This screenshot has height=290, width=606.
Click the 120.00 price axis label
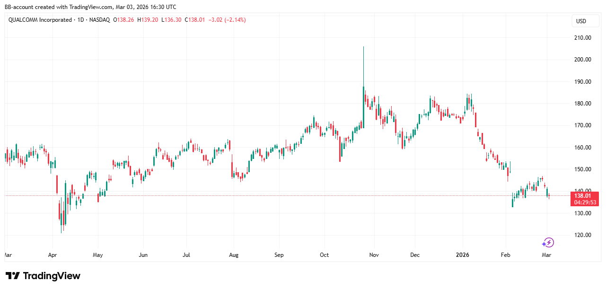[581, 235]
